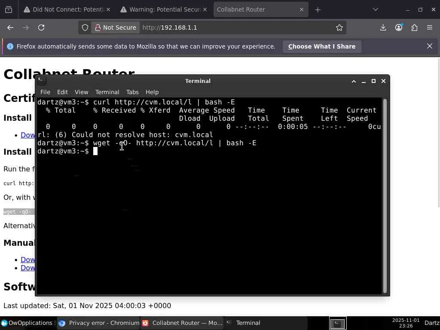Minimize the Terminal window

364,81
